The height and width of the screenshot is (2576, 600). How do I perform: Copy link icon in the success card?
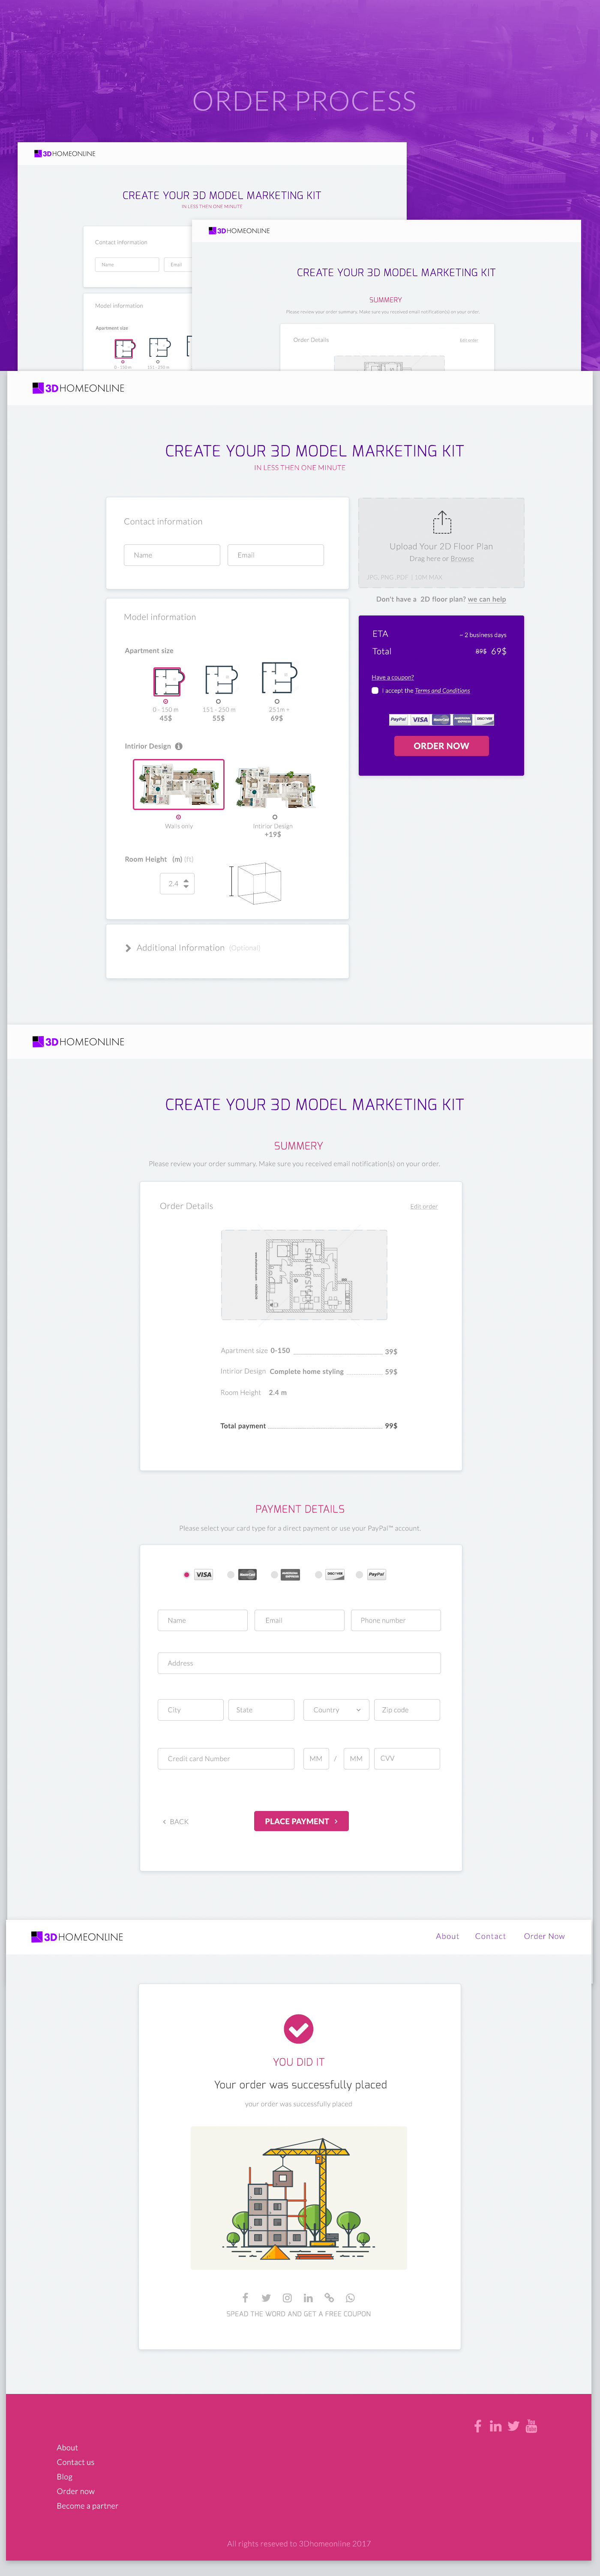pyautogui.click(x=329, y=2297)
